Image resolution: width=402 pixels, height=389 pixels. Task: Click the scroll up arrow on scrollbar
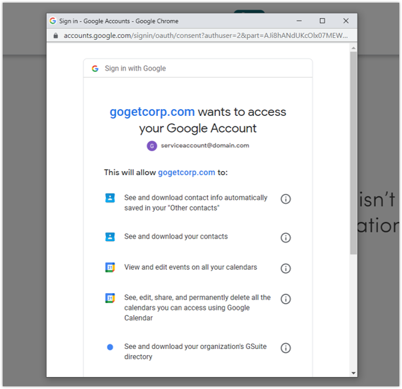coord(353,47)
